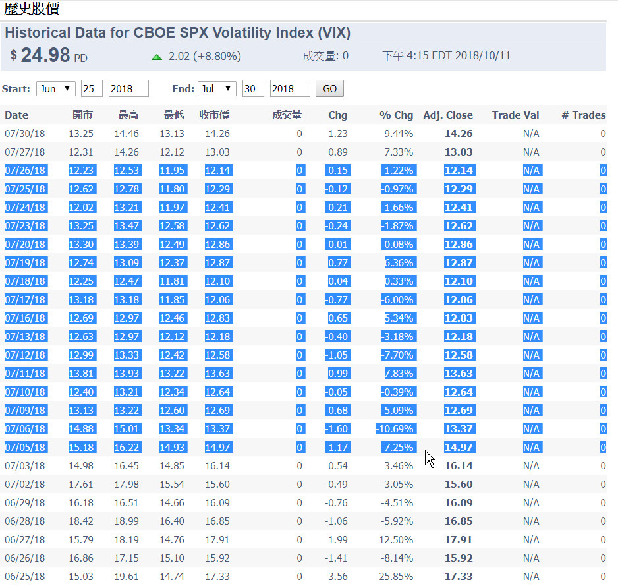Viewport: 618px width, 588px height.
Task: Click the Chg column header
Action: click(x=338, y=115)
